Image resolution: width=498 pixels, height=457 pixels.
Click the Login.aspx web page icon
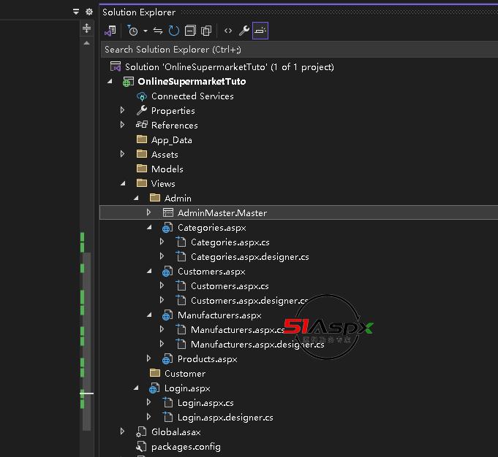[154, 388]
